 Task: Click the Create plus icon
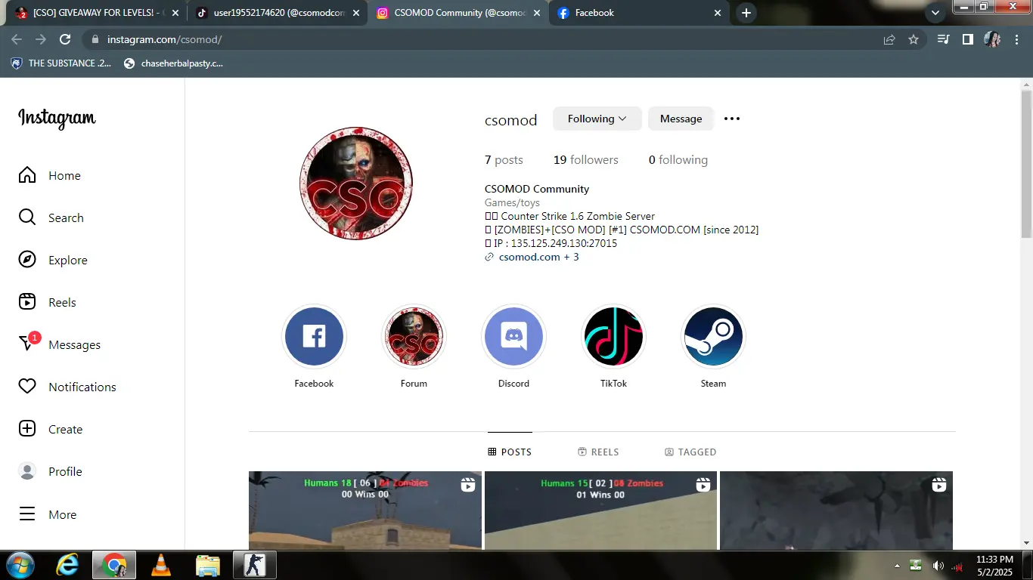[x=27, y=429]
